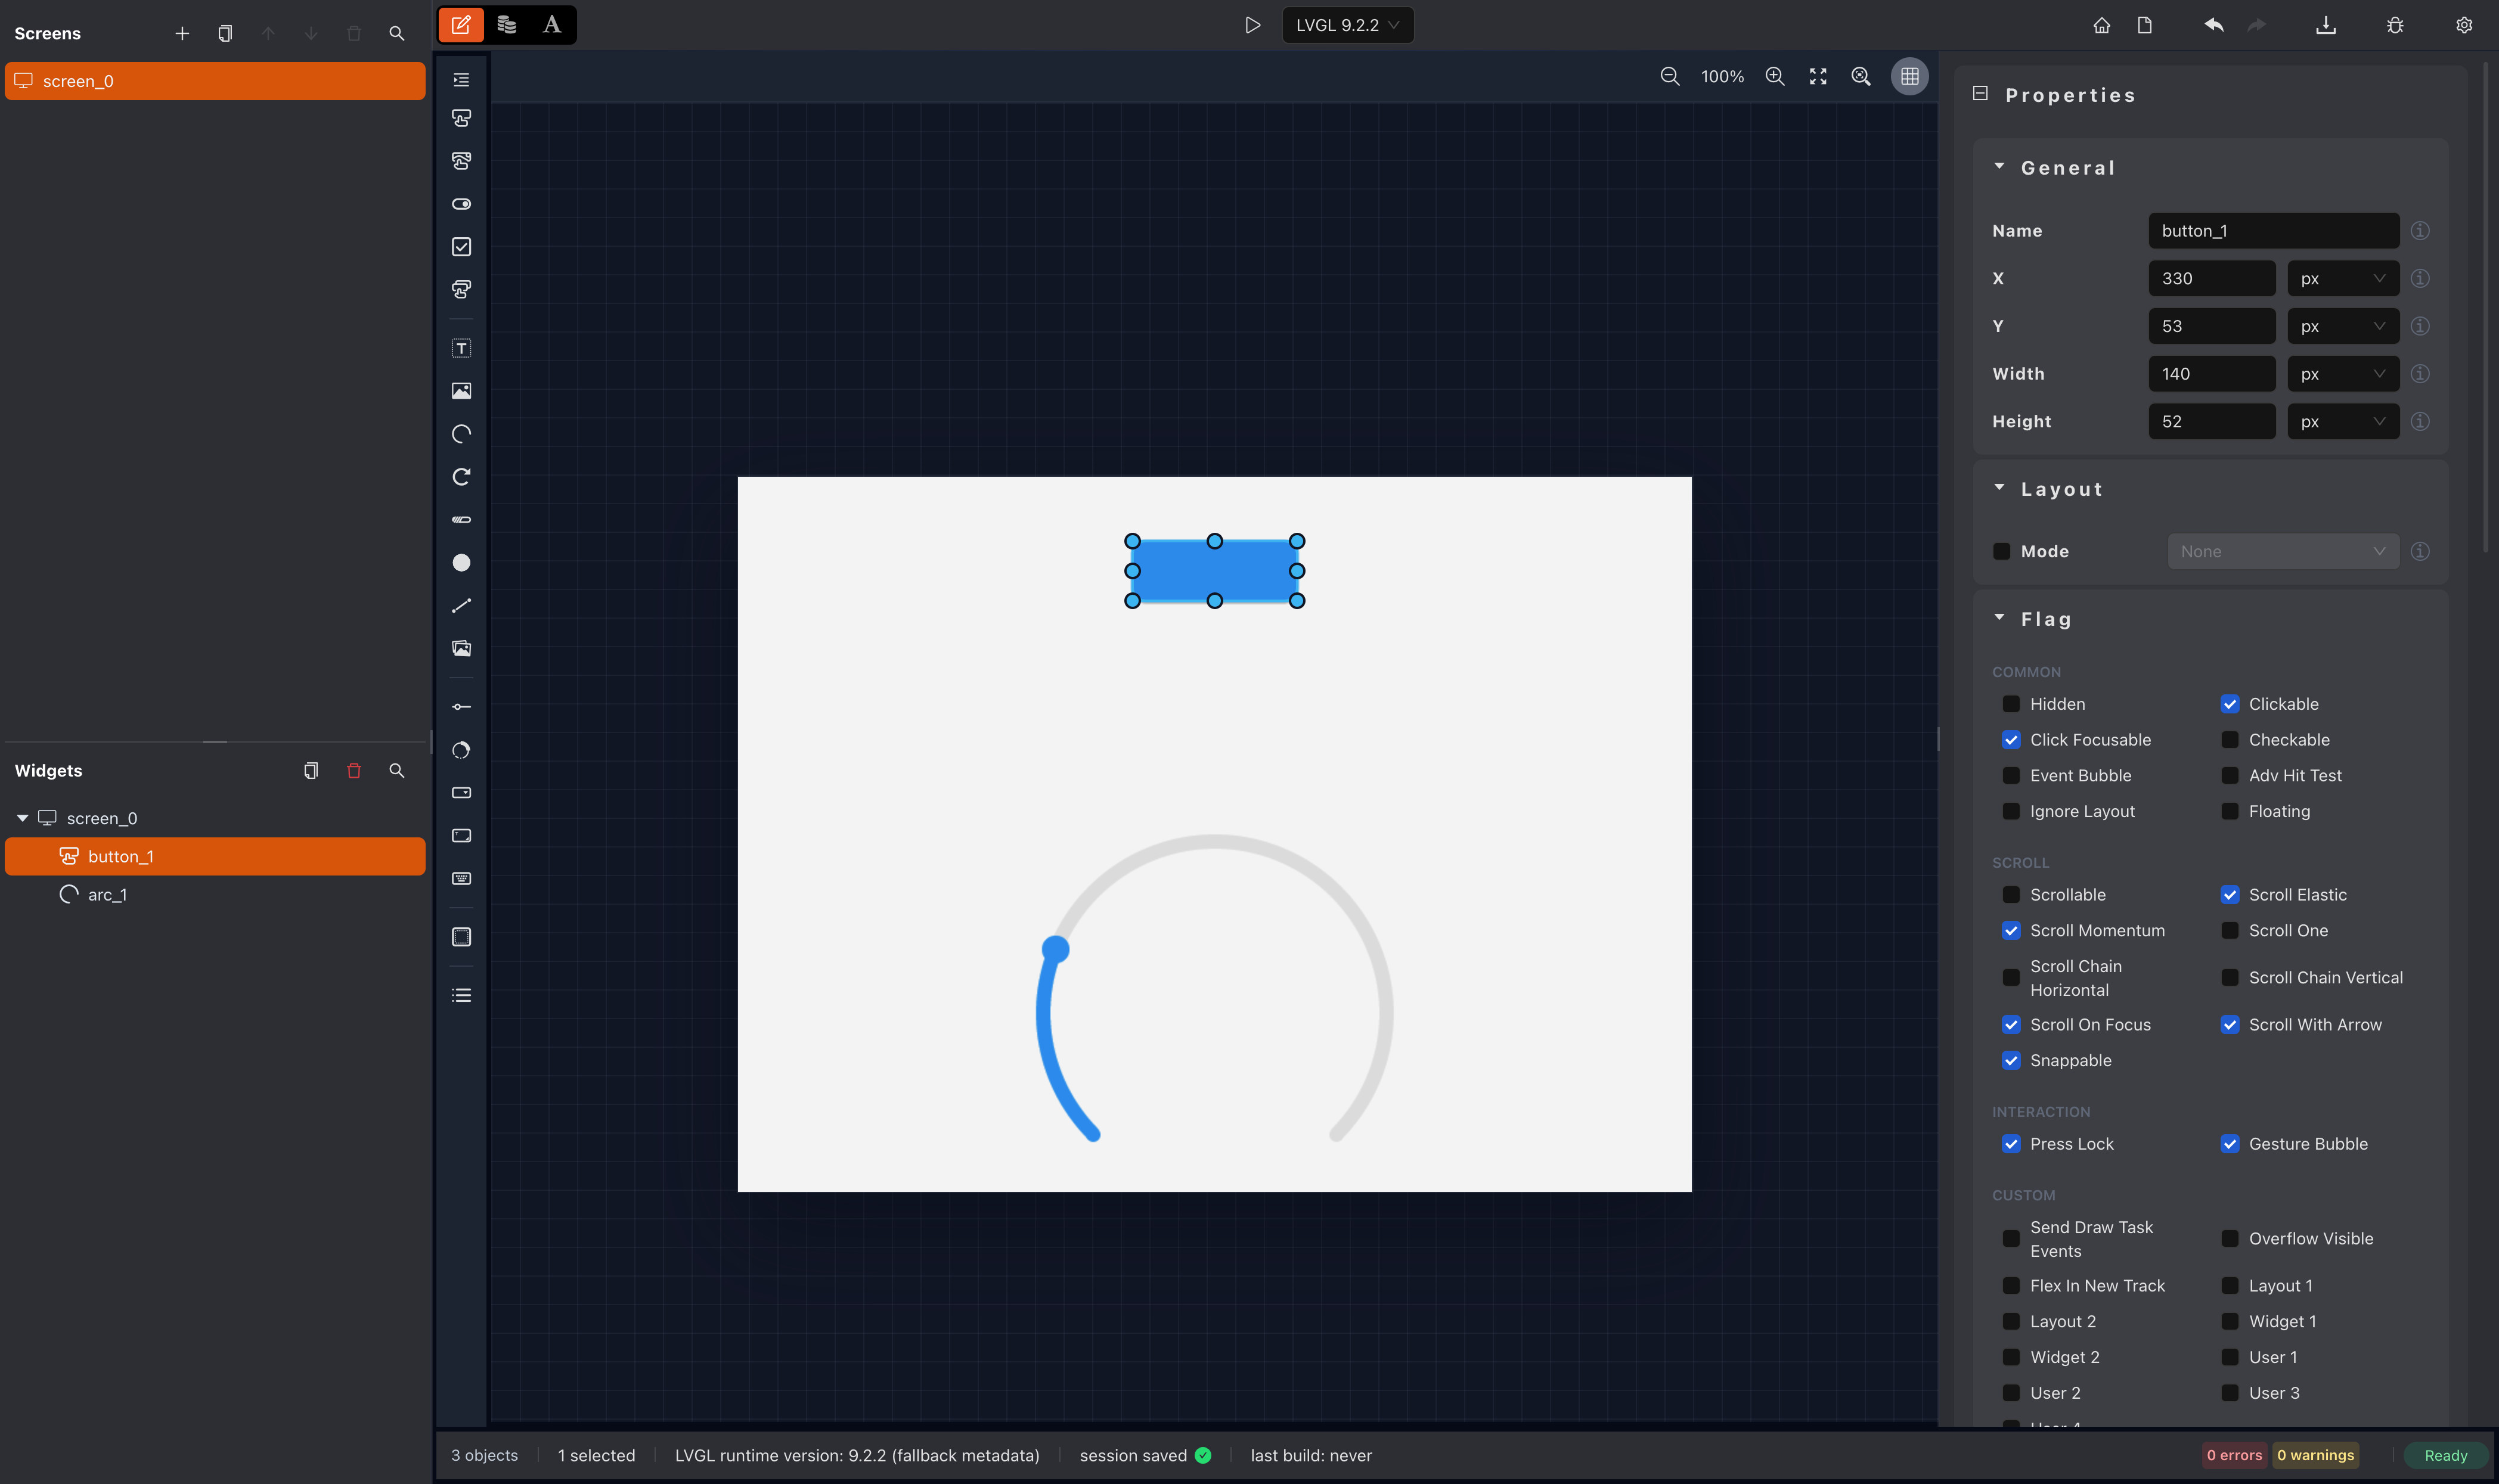Screen dimensions: 2499x1484
Task: Enable the Floating flag
Action: (2230, 811)
